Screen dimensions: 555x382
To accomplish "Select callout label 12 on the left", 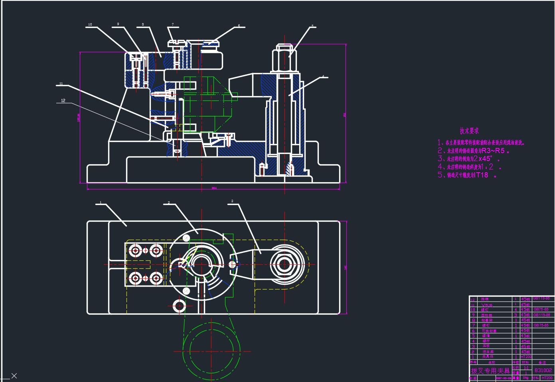I will click(63, 101).
